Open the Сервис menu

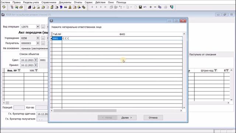[88, 3]
